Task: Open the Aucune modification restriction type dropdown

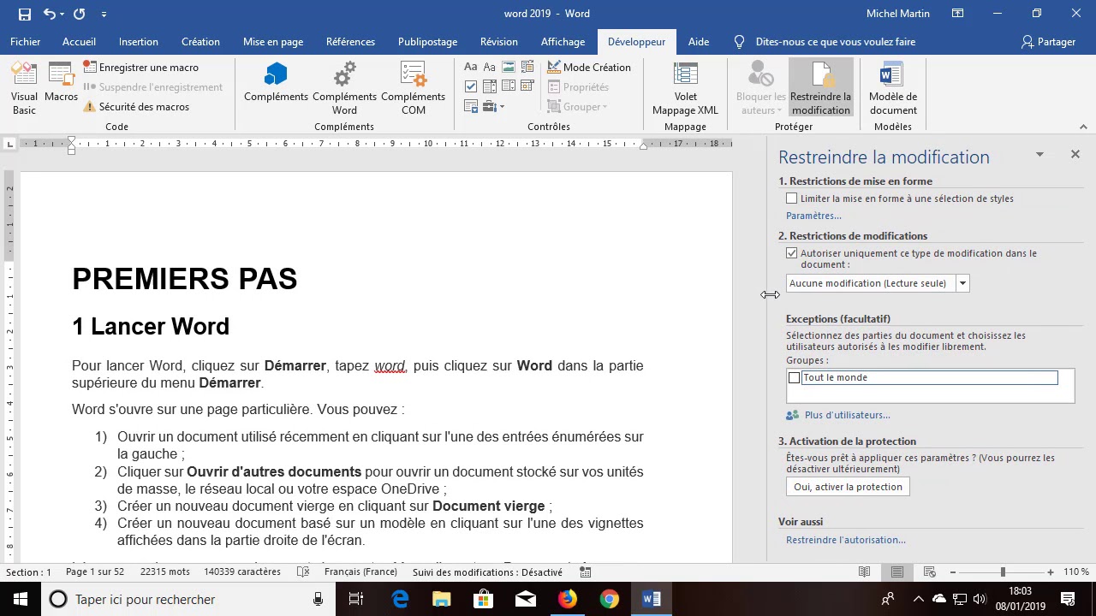Action: click(x=962, y=283)
